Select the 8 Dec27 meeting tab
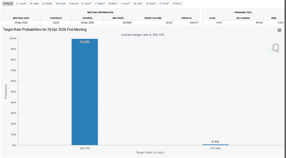Viewport: 286px width, 158px height. click(177, 4)
